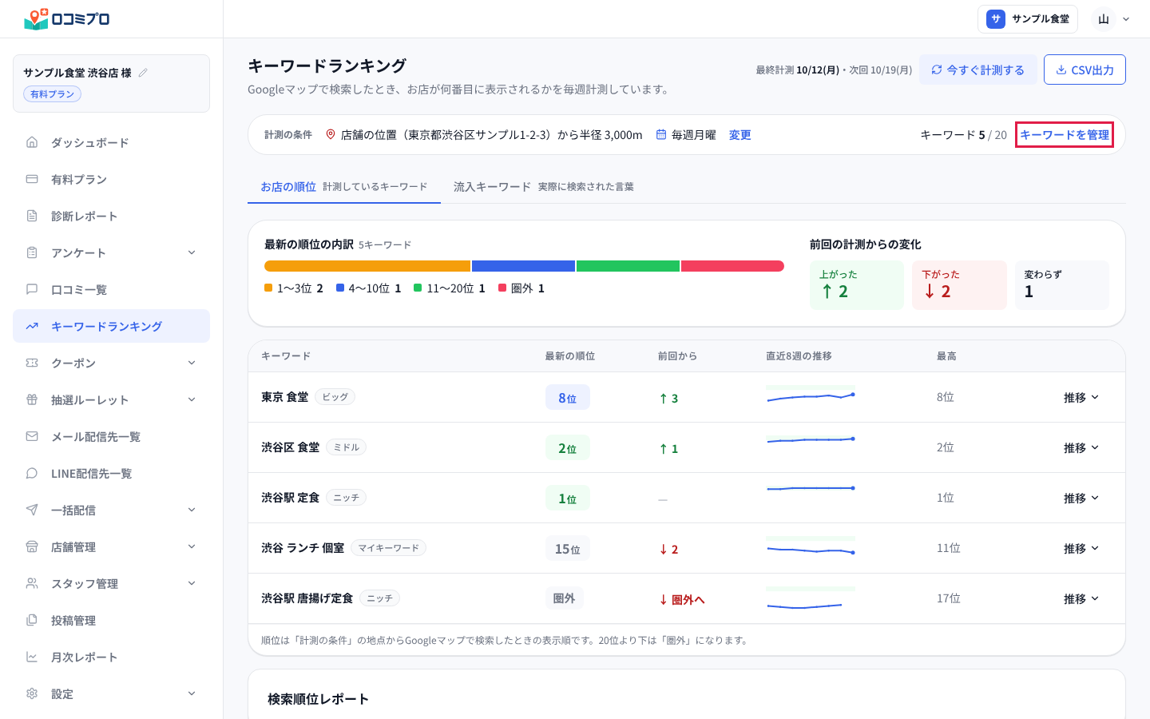Click the 月次レポート chart icon
1150x719 pixels.
[x=32, y=657]
